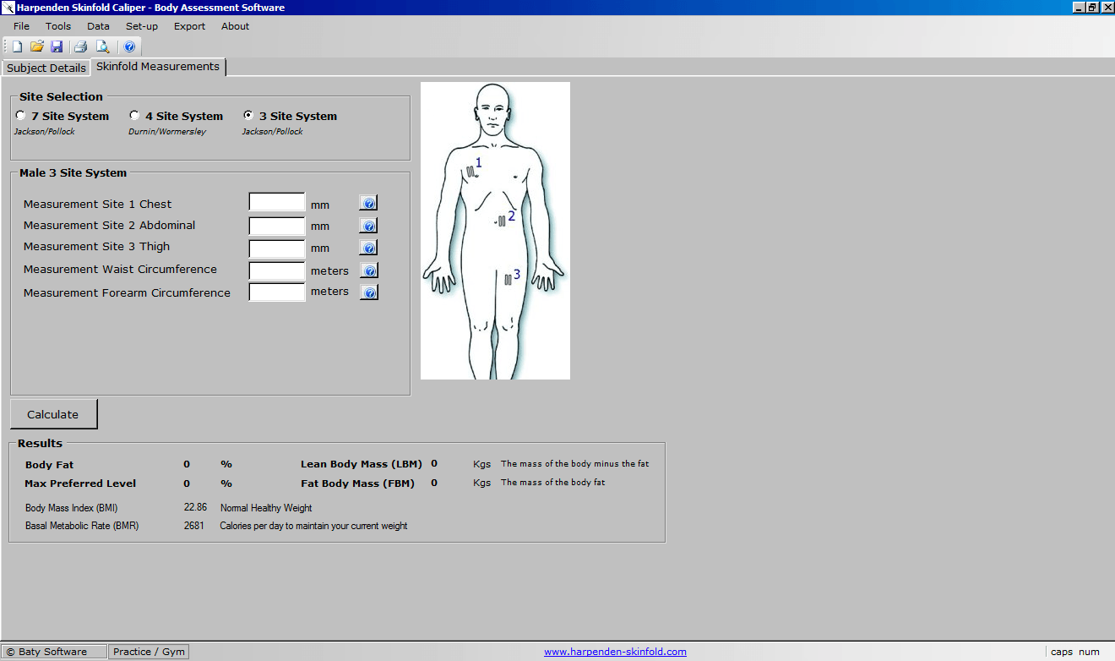
Task: Click help icon for Waist Circumference
Action: tap(368, 270)
